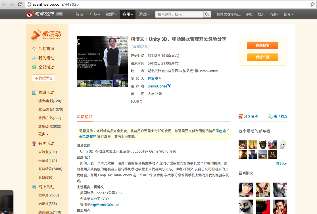
Task: Click the search magnifier button
Action: point(207,14)
